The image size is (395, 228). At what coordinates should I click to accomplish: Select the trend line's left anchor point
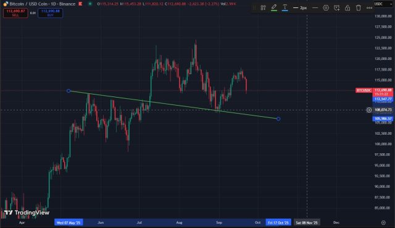pyautogui.click(x=69, y=91)
